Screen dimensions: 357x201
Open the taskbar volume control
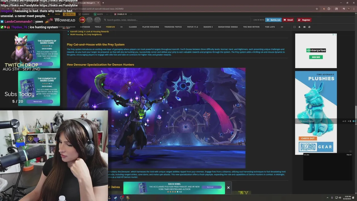click(340, 198)
